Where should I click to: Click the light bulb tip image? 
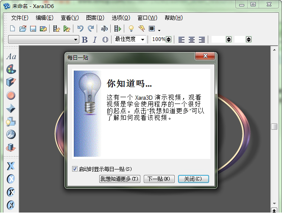click(x=87, y=113)
